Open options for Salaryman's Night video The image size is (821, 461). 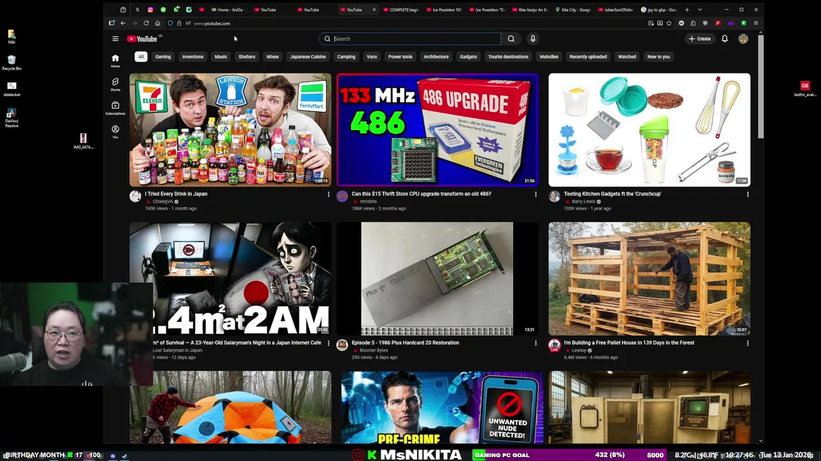328,343
